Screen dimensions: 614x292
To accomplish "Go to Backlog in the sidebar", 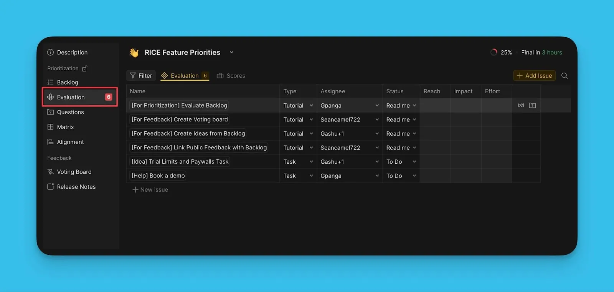I will point(68,82).
